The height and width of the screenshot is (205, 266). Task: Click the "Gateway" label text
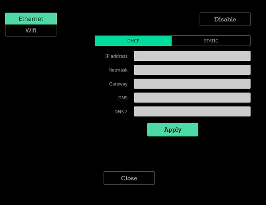coord(118,84)
